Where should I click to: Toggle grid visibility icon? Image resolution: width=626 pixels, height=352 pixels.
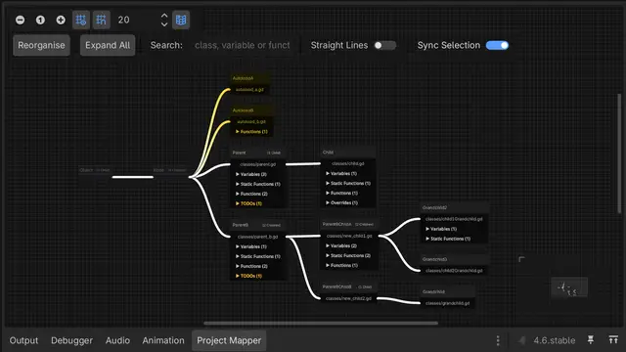[81, 20]
